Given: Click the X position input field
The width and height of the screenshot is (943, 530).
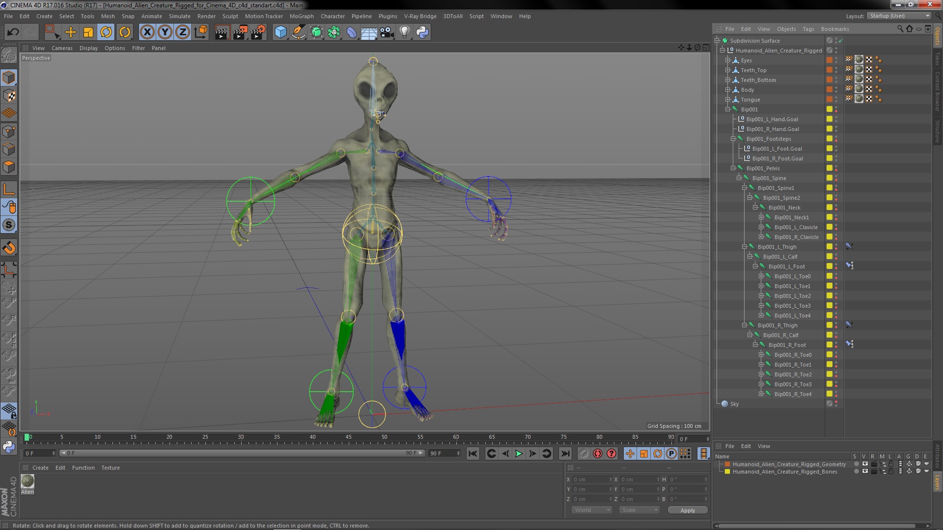Looking at the screenshot, I should click(x=592, y=479).
